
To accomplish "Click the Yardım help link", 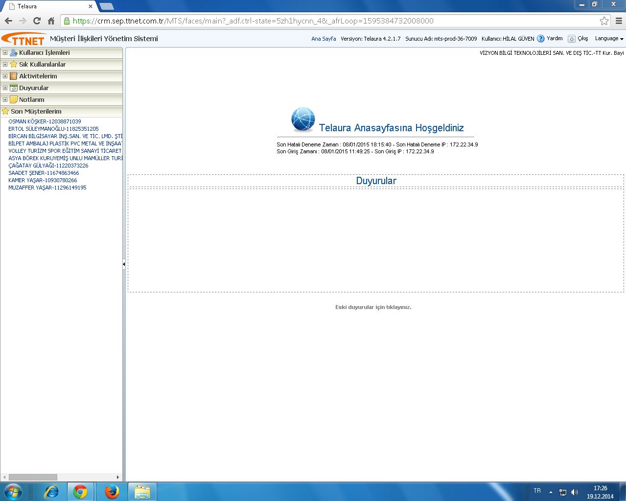I will (555, 38).
